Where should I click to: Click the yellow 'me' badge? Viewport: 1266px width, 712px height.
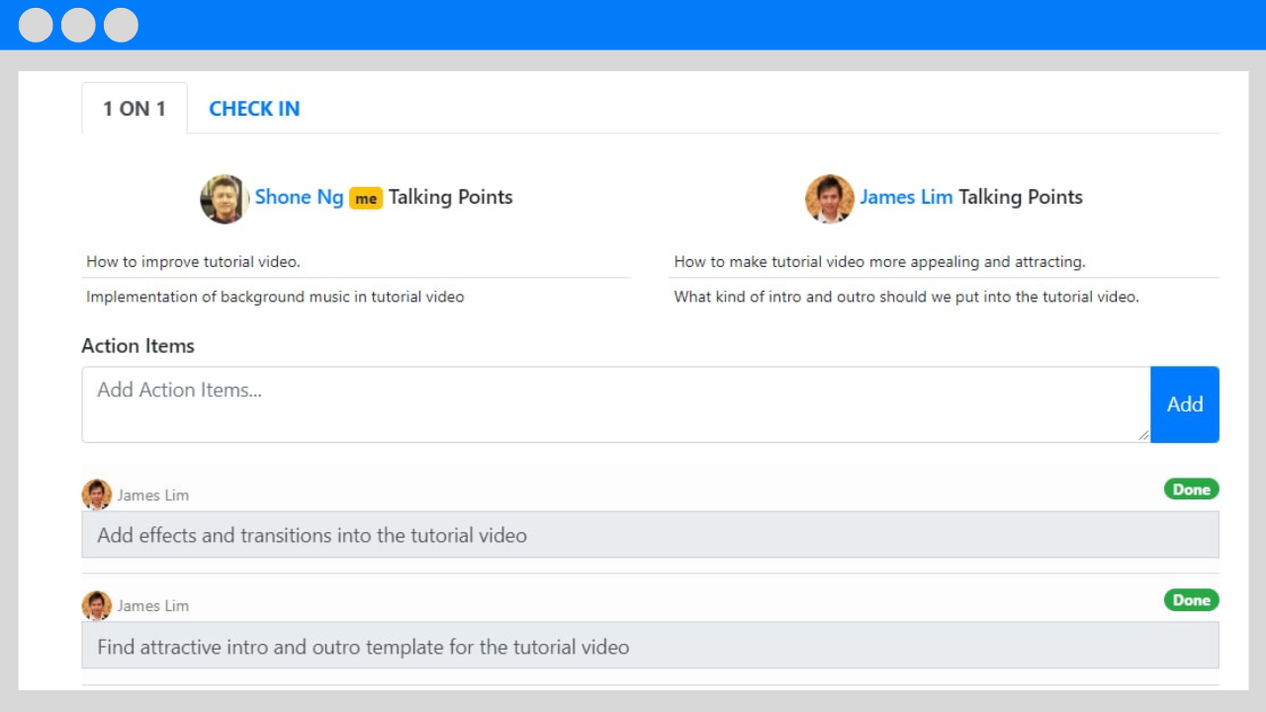[x=366, y=199]
